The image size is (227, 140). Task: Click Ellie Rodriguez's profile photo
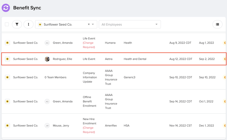(x=47, y=59)
